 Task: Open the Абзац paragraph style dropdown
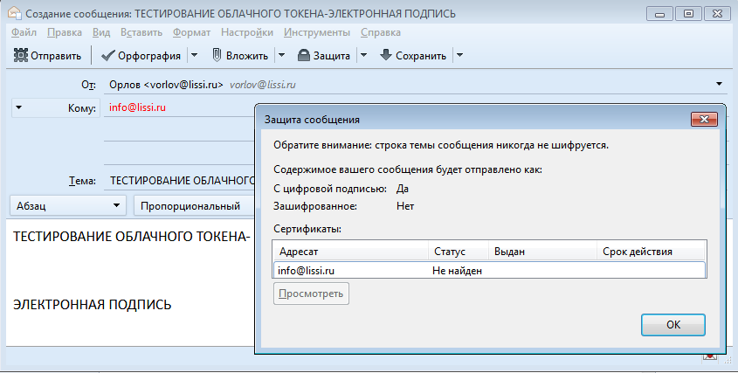68,206
